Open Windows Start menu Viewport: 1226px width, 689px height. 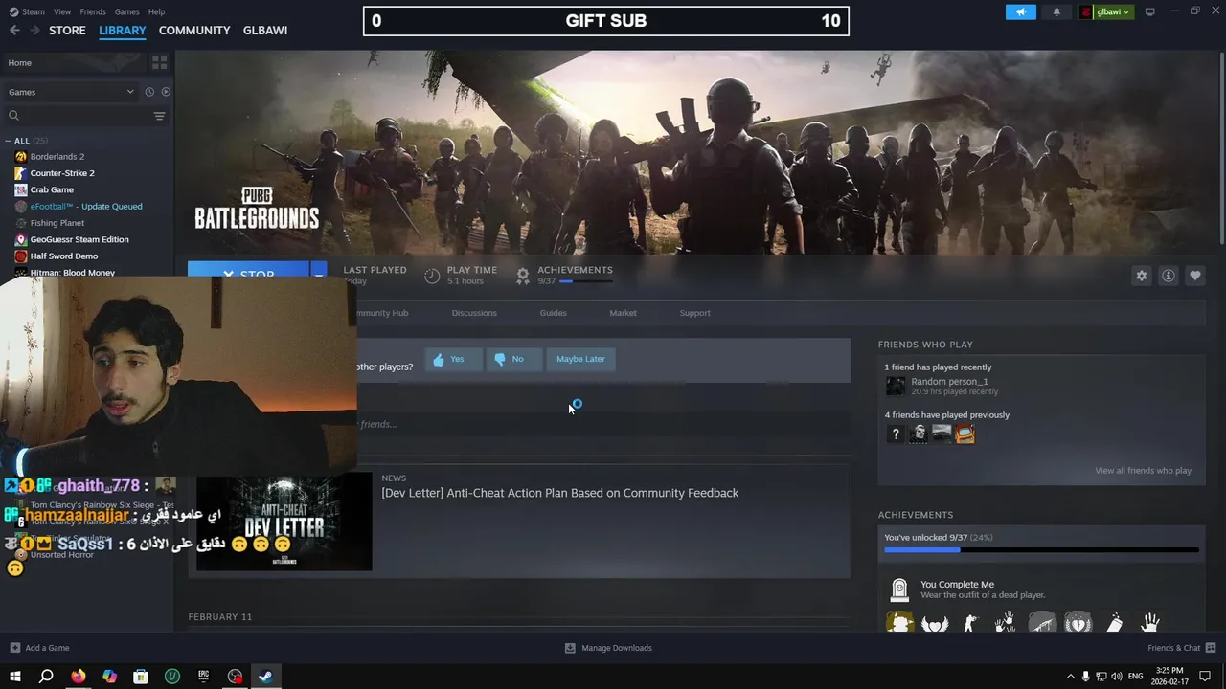(x=15, y=676)
